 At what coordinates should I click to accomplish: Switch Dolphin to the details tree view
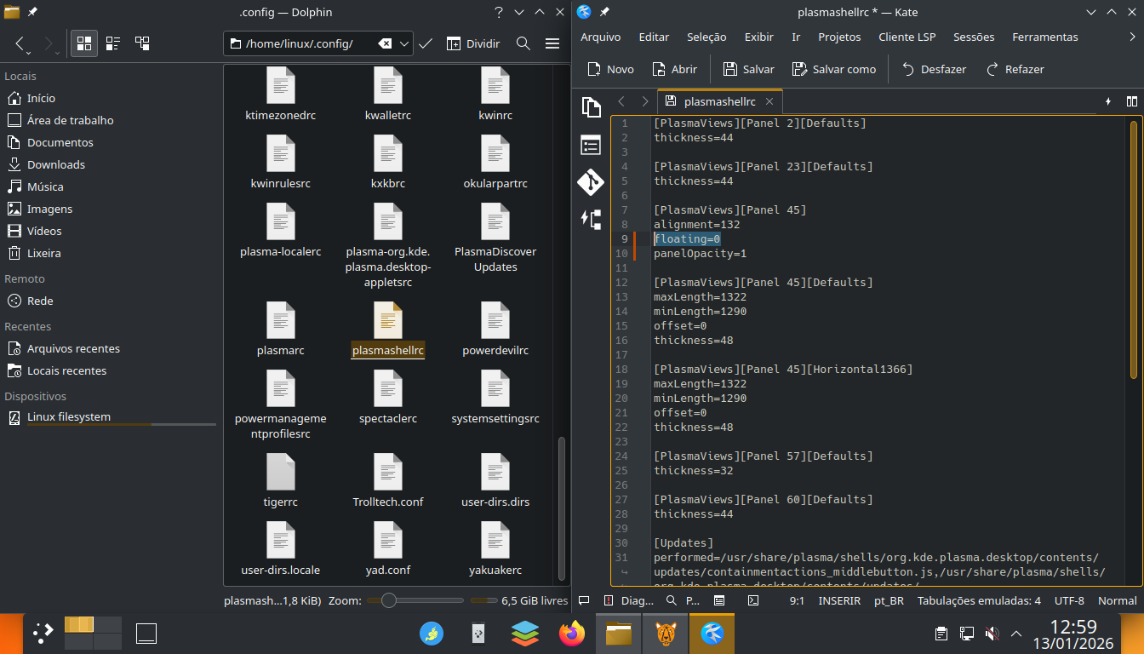pyautogui.click(x=142, y=43)
